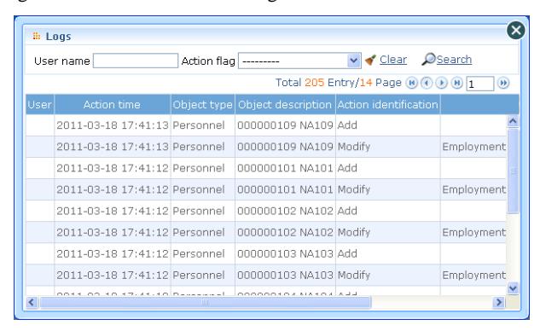Select '000000109 NA109' in the Modify row

click(x=285, y=147)
